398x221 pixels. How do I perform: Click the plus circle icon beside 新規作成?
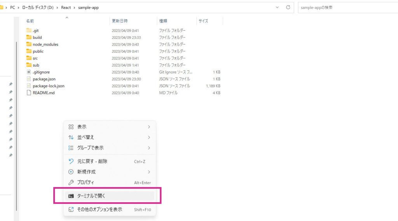coord(71,172)
